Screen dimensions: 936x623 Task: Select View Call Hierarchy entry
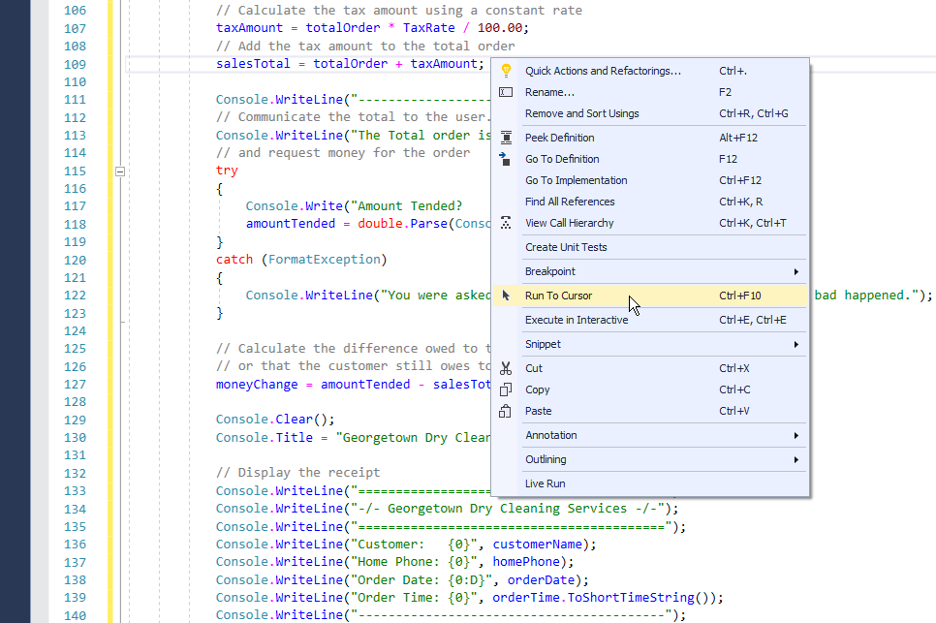650,223
